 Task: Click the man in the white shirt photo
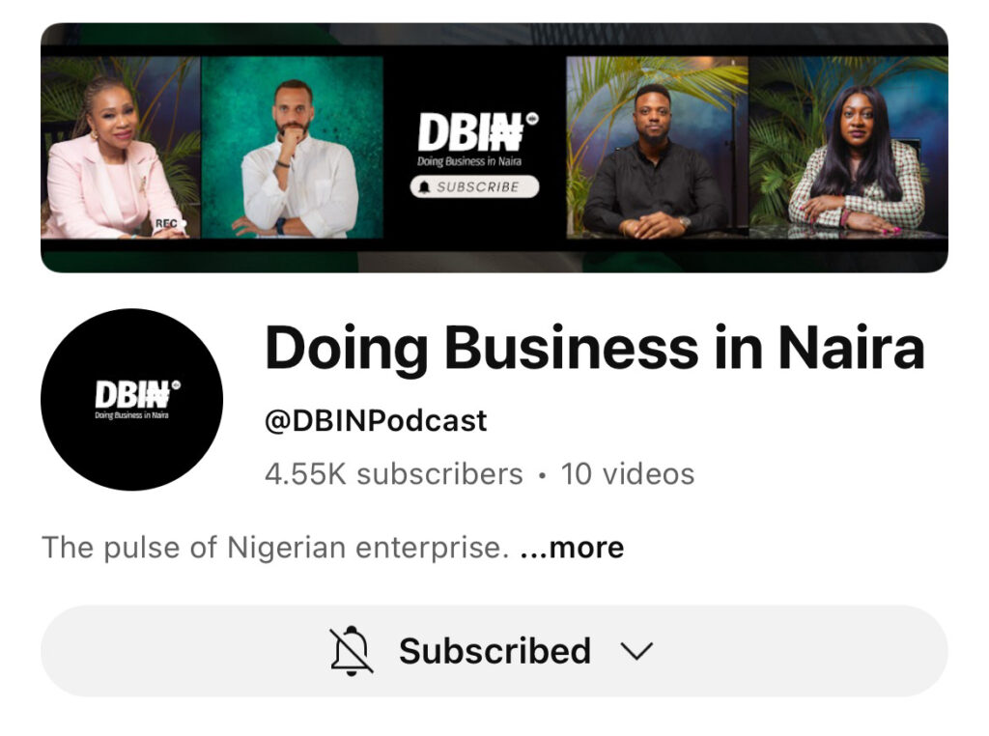pyautogui.click(x=292, y=148)
